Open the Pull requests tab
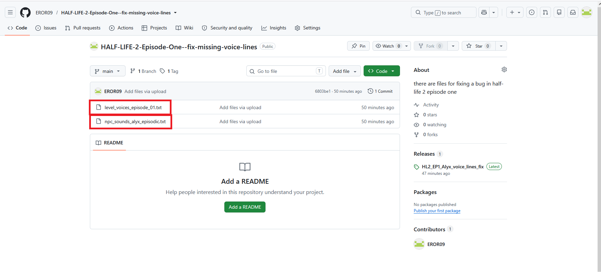This screenshot has width=601, height=272. [83, 28]
